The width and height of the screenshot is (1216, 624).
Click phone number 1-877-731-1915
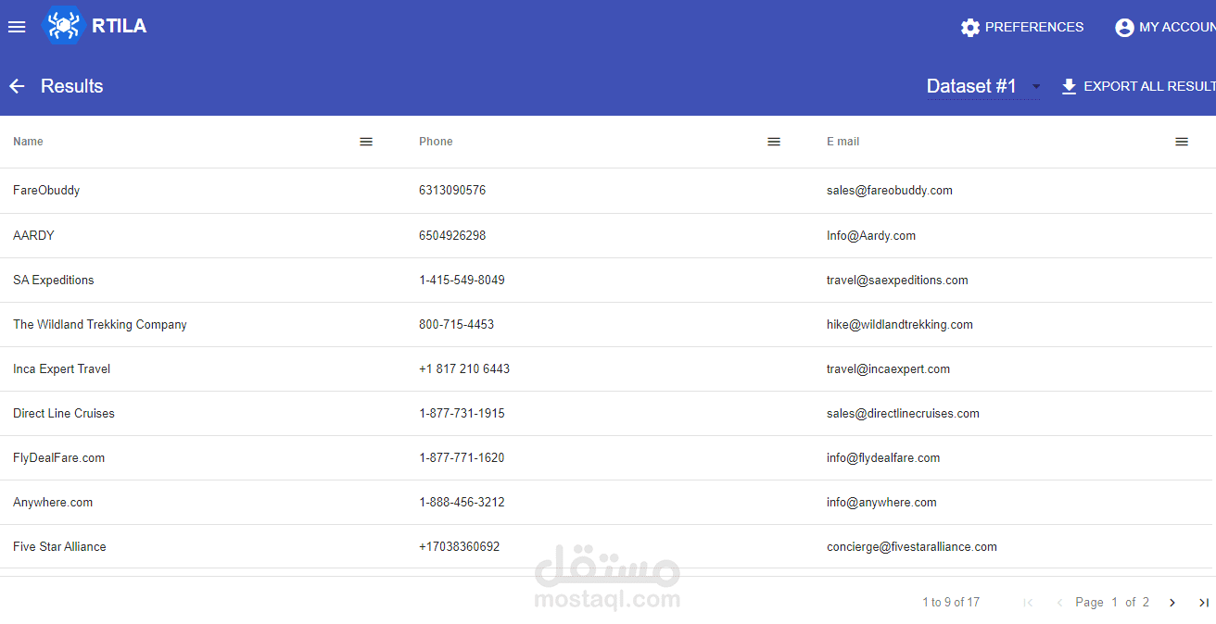click(x=462, y=413)
